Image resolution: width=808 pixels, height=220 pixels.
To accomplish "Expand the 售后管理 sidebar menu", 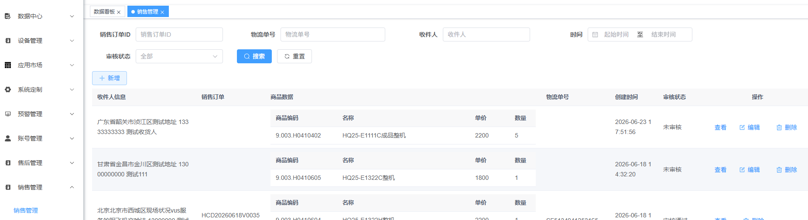I will click(x=72, y=163).
